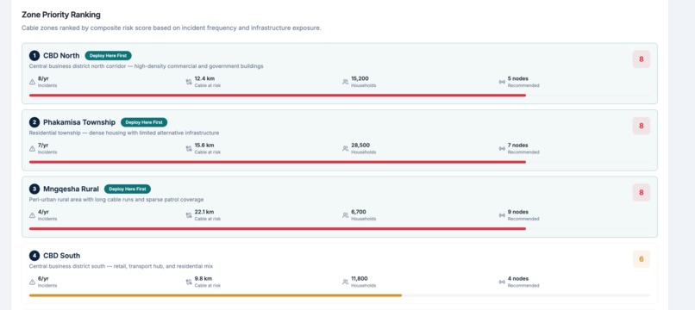Click the 15.6 km cable value
This screenshot has height=310, width=695.
tap(204, 146)
